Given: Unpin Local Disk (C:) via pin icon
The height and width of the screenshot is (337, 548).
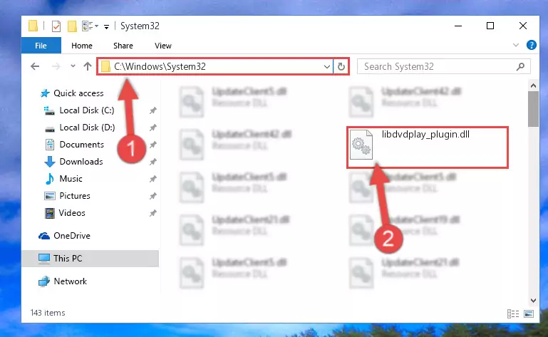Looking at the screenshot, I should click(152, 111).
